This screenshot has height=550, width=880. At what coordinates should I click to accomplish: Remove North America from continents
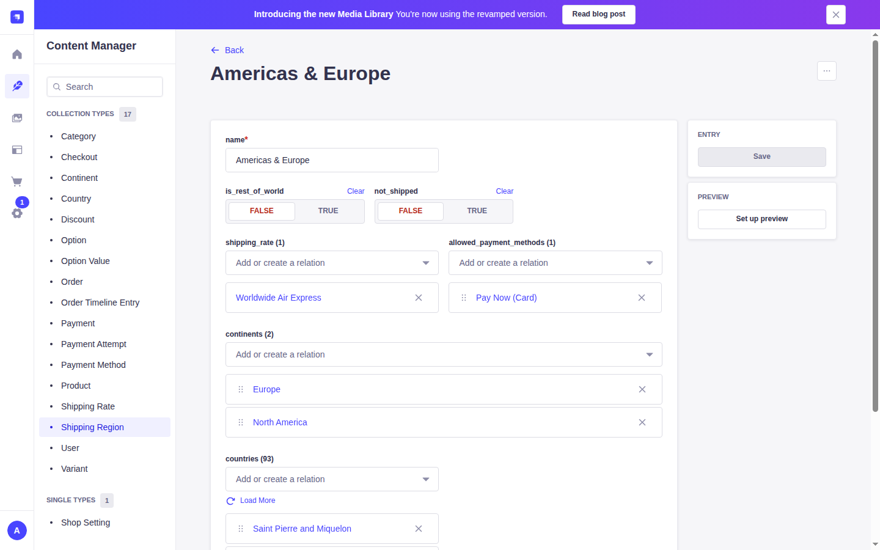642,422
